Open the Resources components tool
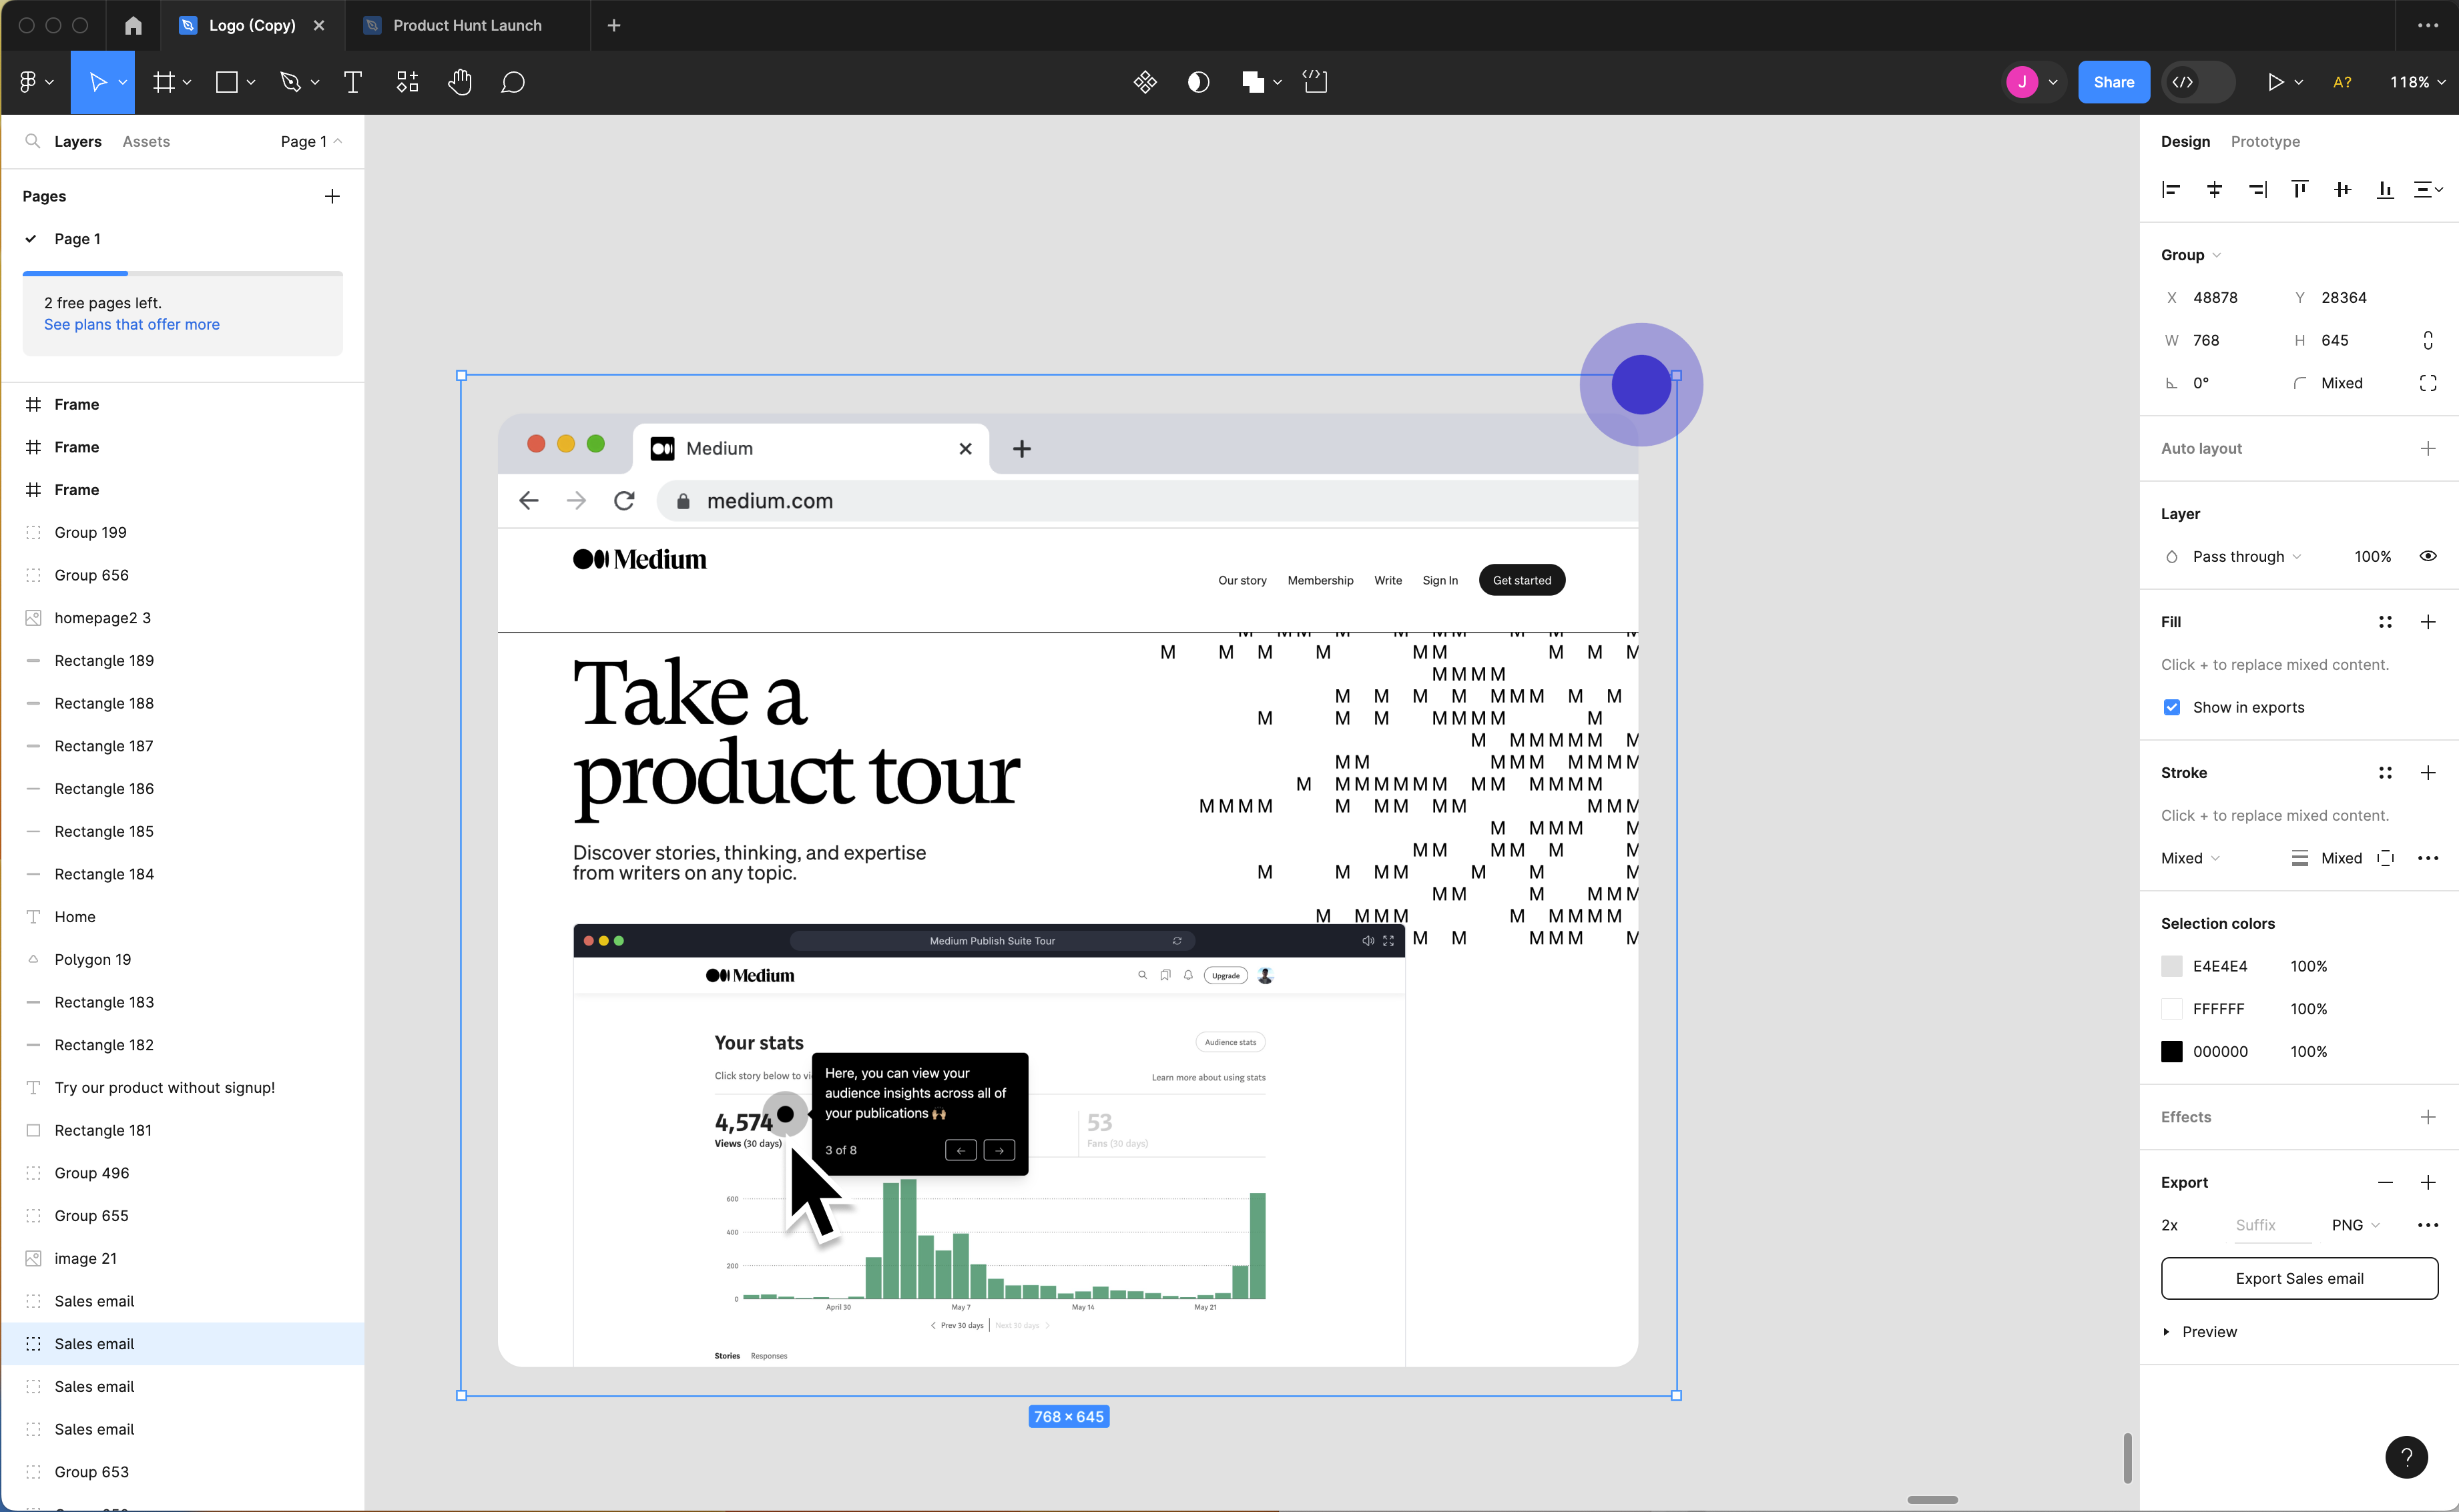Screen dimensions: 2459x1512 pos(407,82)
